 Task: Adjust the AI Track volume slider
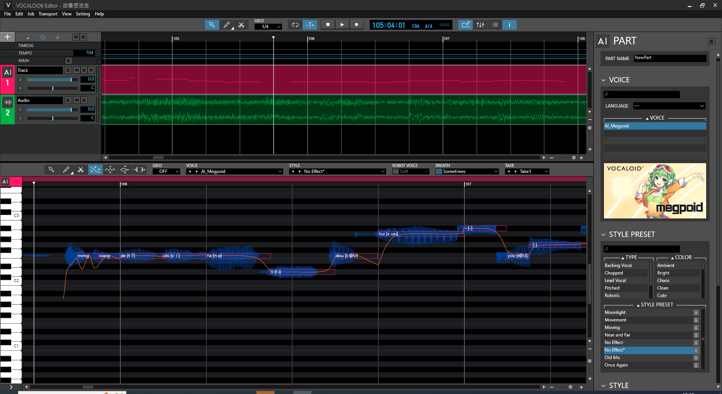pos(52,80)
